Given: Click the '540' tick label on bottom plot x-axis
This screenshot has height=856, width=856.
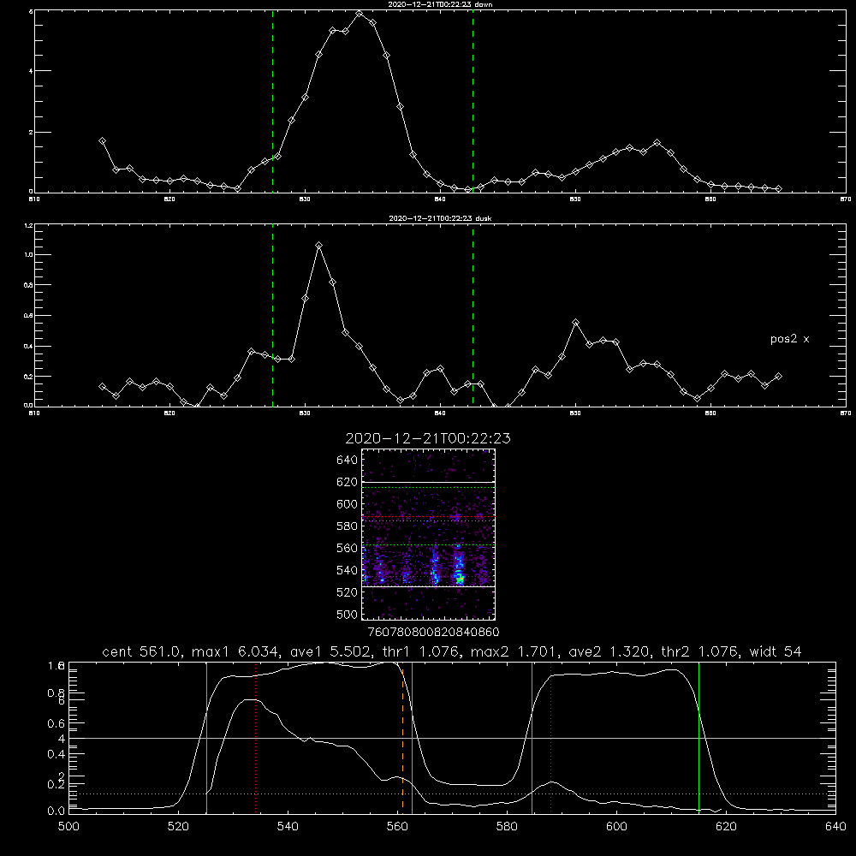Looking at the screenshot, I should pos(288,827).
